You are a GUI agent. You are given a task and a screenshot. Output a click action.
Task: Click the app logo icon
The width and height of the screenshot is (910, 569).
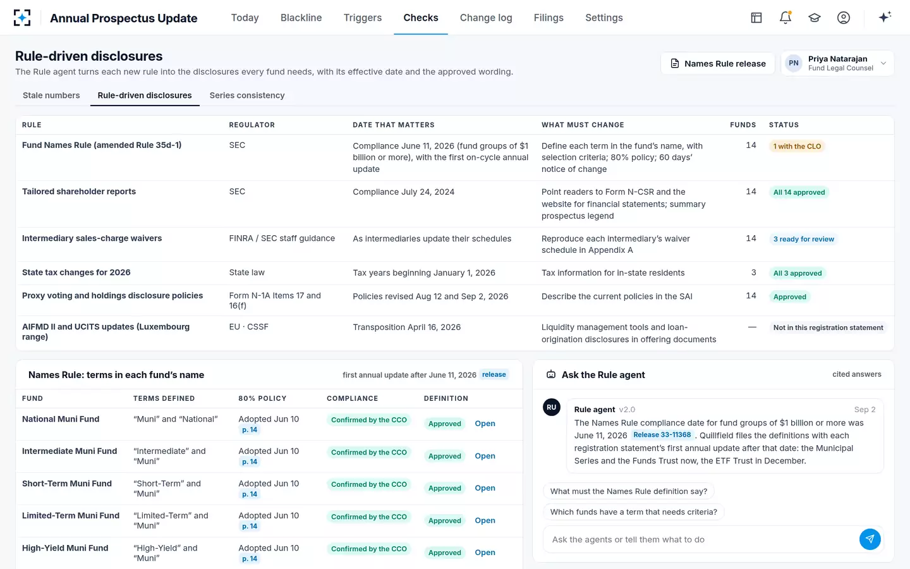(22, 18)
